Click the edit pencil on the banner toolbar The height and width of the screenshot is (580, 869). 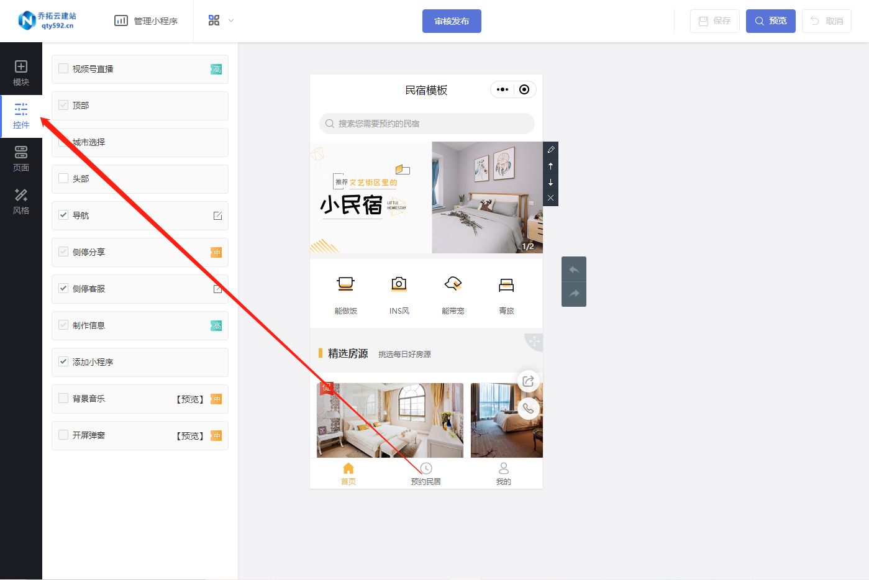click(550, 149)
